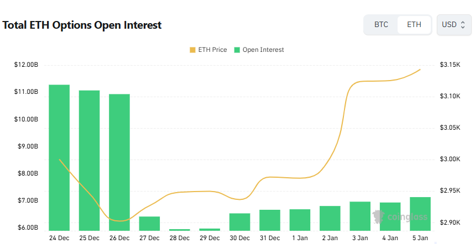Image resolution: width=475 pixels, height=244 pixels.
Task: Click the 5 Jan open interest bar
Action: 420,214
